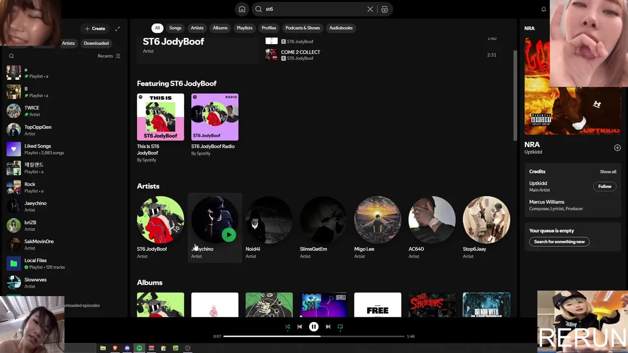Open The Strikers album cover
The width and height of the screenshot is (628, 353).
pyautogui.click(x=432, y=305)
